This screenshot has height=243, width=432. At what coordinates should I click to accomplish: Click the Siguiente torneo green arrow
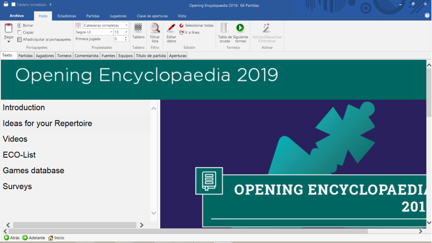click(240, 27)
